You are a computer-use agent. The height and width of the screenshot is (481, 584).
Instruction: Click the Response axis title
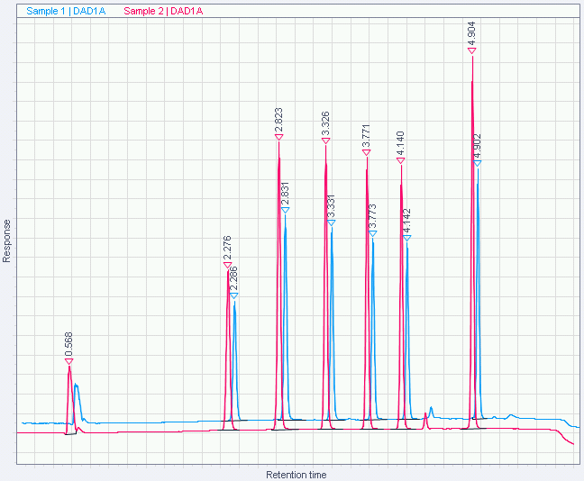(6, 240)
